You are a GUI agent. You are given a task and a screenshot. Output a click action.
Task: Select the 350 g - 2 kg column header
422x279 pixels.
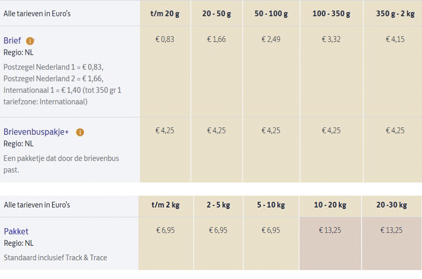pyautogui.click(x=395, y=14)
